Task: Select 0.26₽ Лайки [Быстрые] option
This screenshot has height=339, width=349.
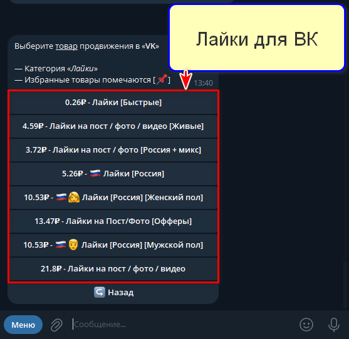Action: tap(113, 103)
